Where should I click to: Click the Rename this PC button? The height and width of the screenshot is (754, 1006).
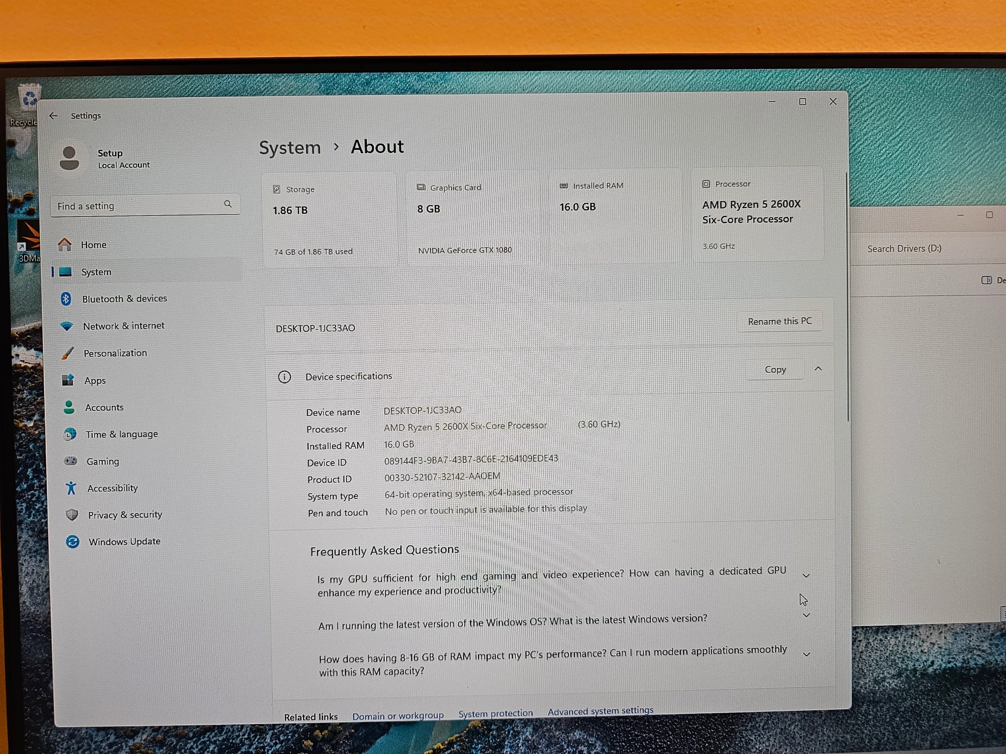coord(780,321)
